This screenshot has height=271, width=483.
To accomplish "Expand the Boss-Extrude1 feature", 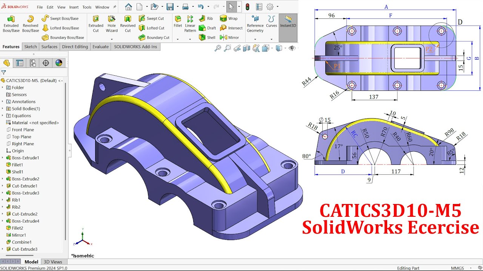I will pyautogui.click(x=3, y=158).
